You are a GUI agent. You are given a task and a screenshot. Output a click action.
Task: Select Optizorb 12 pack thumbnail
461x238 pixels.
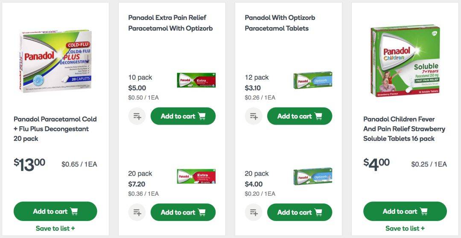point(313,80)
